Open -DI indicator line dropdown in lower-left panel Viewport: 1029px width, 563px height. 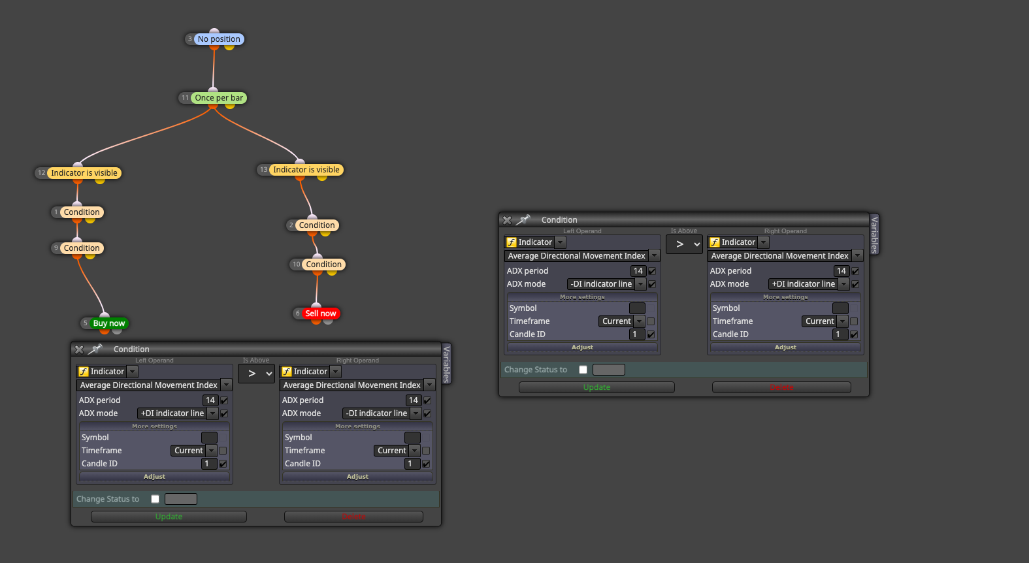click(416, 413)
